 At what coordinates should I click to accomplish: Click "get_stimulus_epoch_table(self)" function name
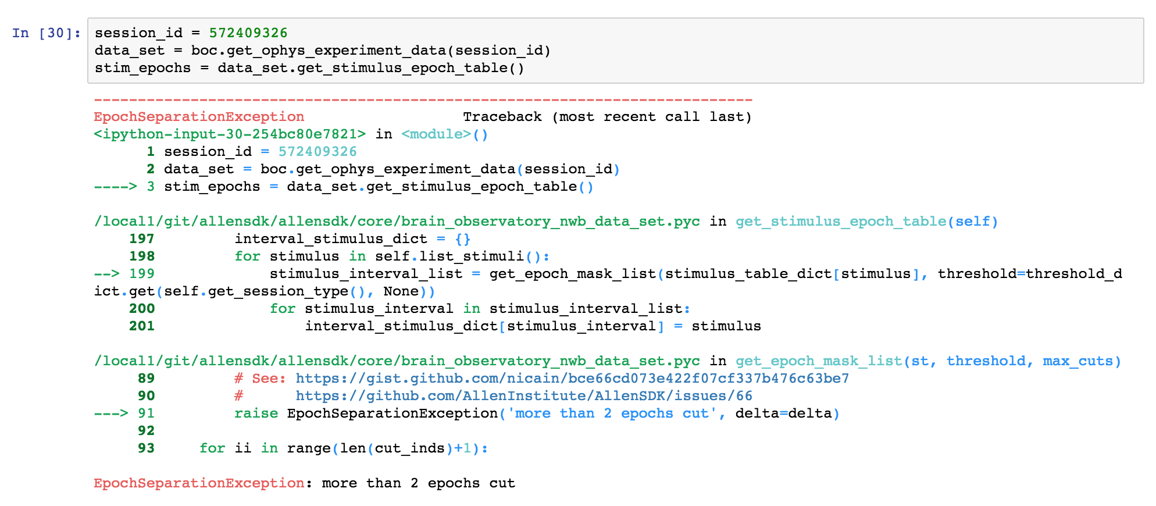866,222
